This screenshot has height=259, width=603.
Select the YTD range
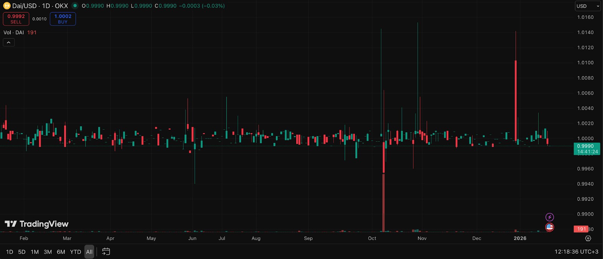pos(75,252)
